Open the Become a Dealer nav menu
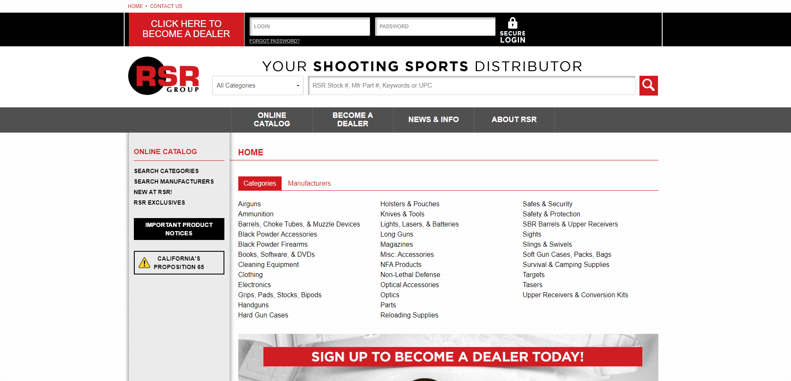Image resolution: width=791 pixels, height=381 pixels. 353,120
